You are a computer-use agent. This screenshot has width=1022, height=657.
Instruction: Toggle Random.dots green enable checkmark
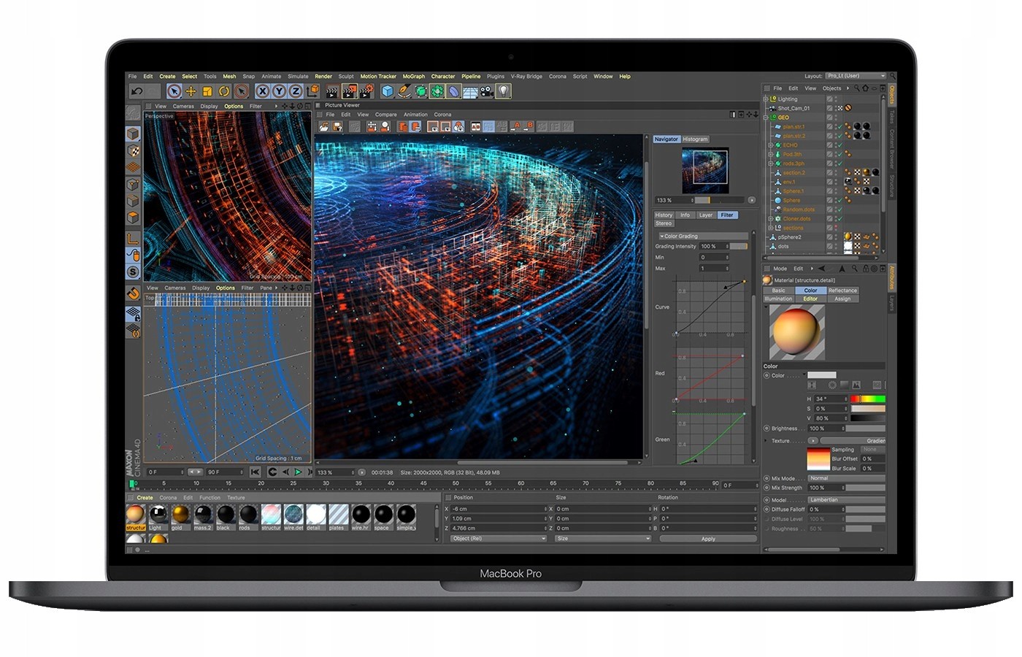pos(839,210)
